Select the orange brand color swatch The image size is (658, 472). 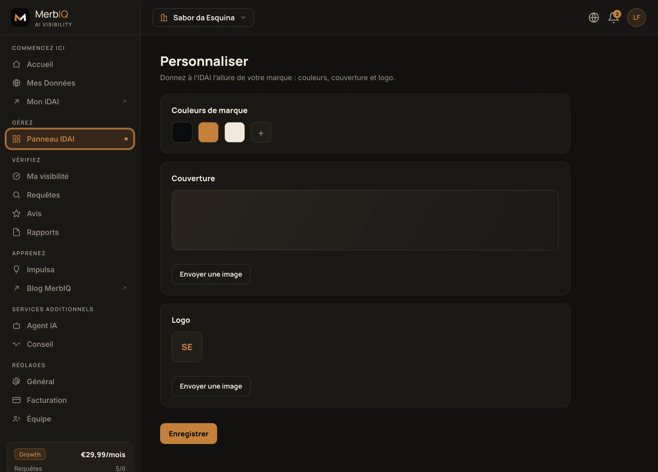pos(208,132)
